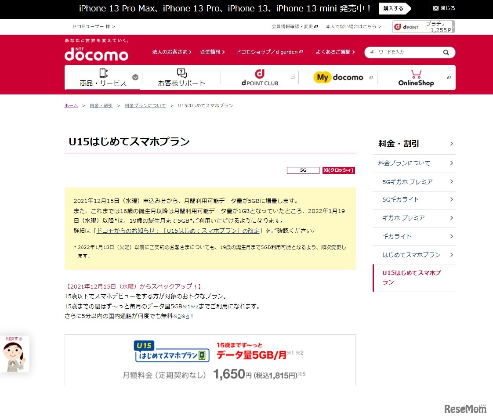
Task: Open sidebar item ギガライト
Action: 397,236
